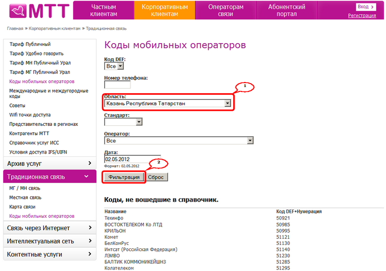Click the Номер телефона input field
This screenshot has height=271, width=386.
point(117,85)
